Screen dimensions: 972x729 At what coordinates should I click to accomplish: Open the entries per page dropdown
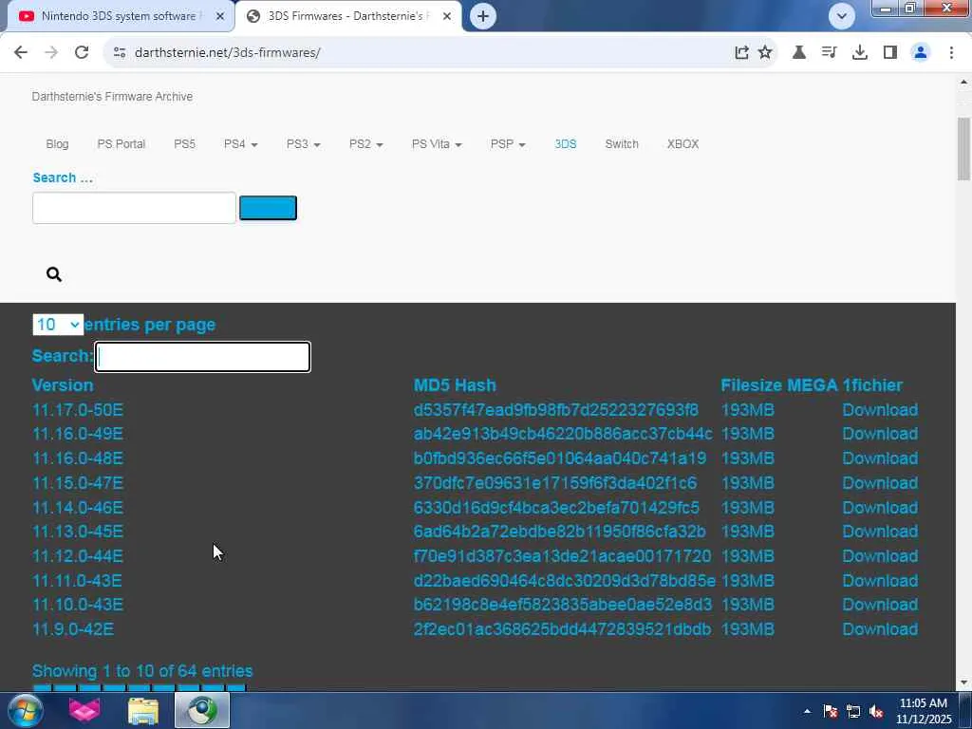(x=58, y=325)
